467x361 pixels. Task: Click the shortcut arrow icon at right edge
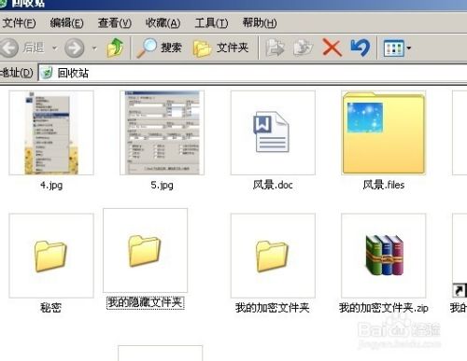pyautogui.click(x=460, y=290)
